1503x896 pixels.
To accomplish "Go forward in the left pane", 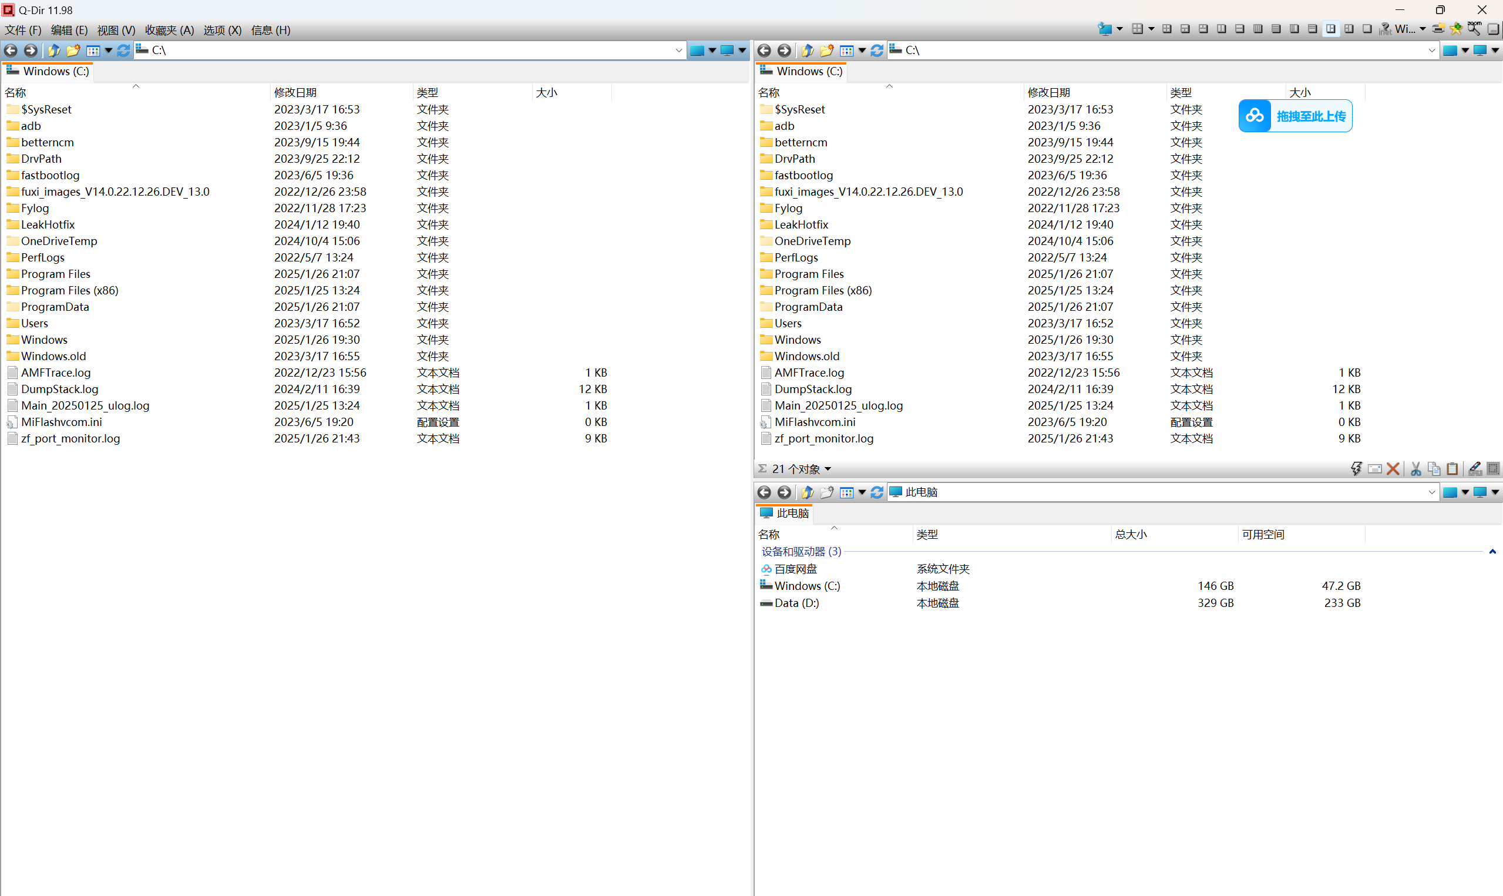I will coord(31,51).
